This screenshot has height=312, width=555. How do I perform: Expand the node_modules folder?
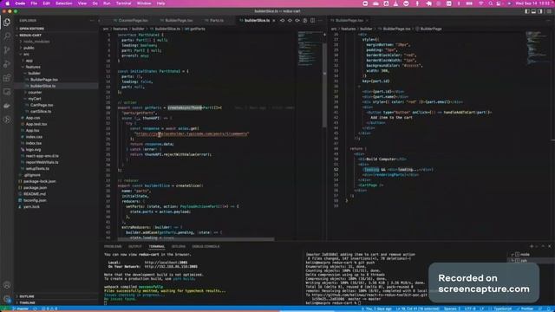(x=56, y=42)
